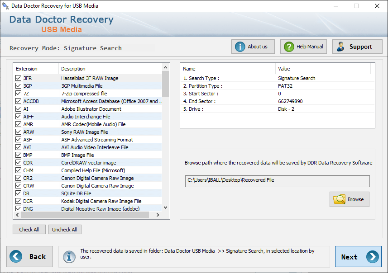Go Back to previous step
388x273 pixels.
tap(30, 256)
